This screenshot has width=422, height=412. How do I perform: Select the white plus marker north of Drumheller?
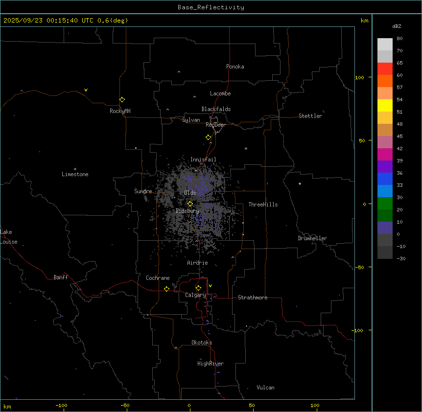pos(300,184)
